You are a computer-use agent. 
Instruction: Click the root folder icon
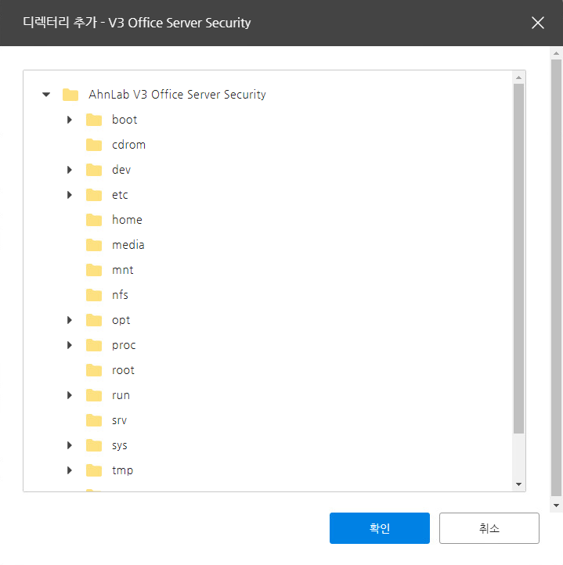point(94,370)
